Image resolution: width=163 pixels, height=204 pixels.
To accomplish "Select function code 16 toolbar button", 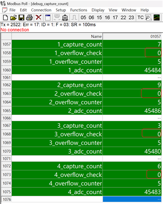I will pos(107,17).
